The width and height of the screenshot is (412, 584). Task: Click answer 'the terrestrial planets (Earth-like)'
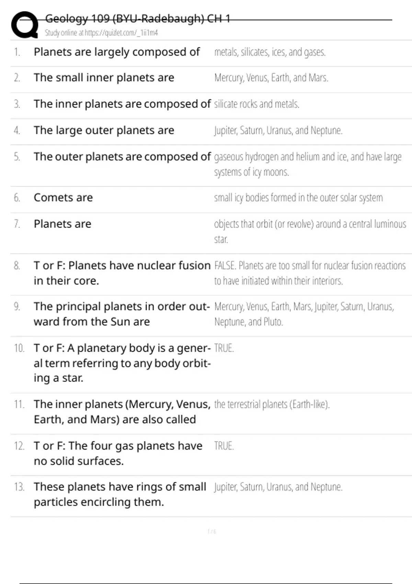tap(272, 404)
